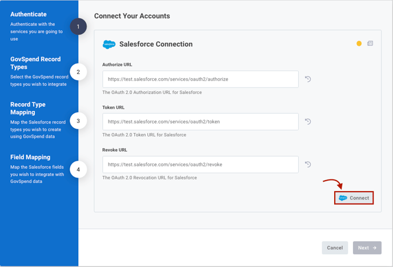Select the Field Mapping step title

pos(30,157)
